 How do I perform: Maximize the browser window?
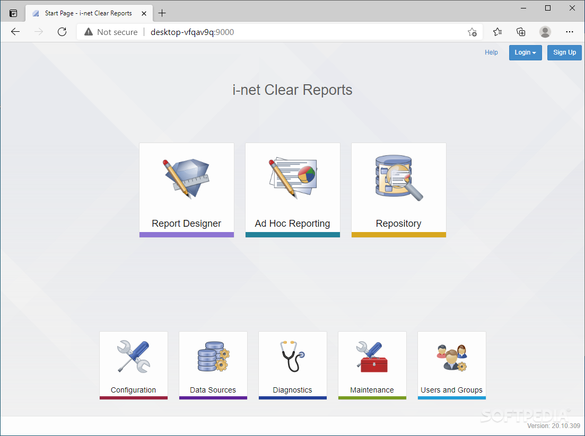click(x=548, y=8)
